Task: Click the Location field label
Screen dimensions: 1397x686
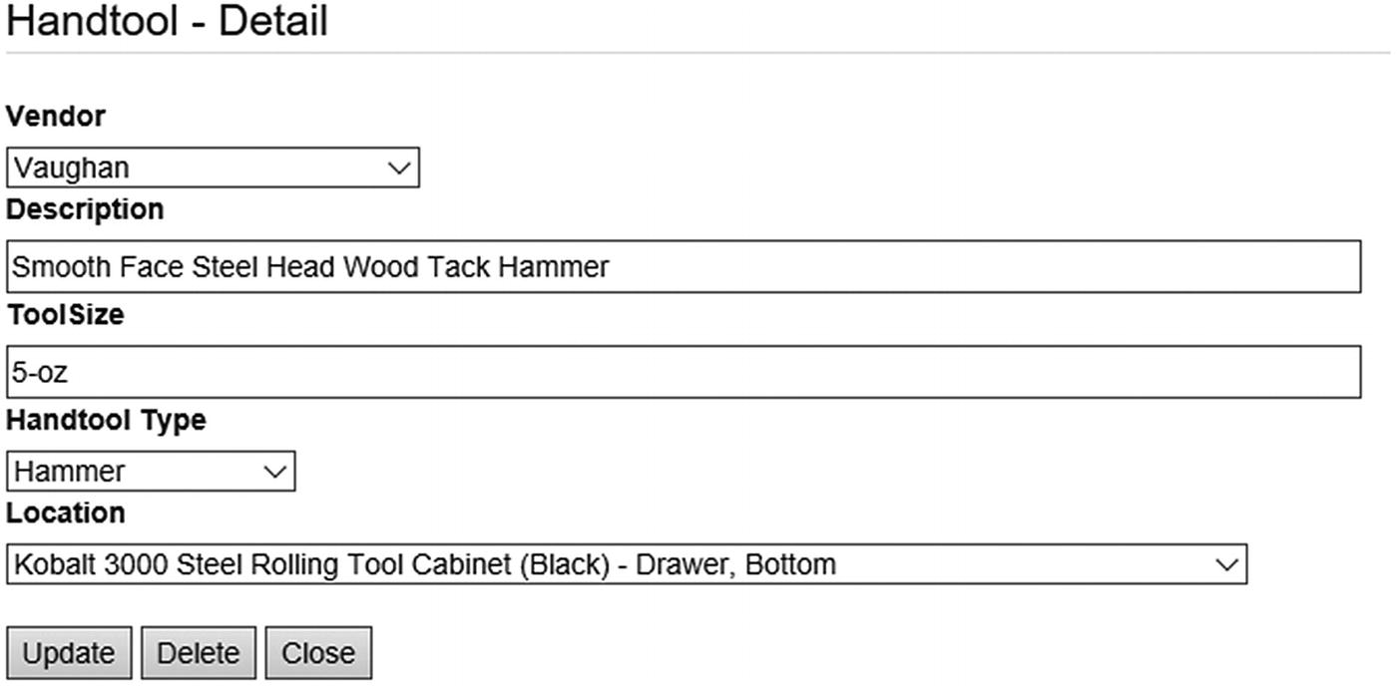Action: [66, 513]
